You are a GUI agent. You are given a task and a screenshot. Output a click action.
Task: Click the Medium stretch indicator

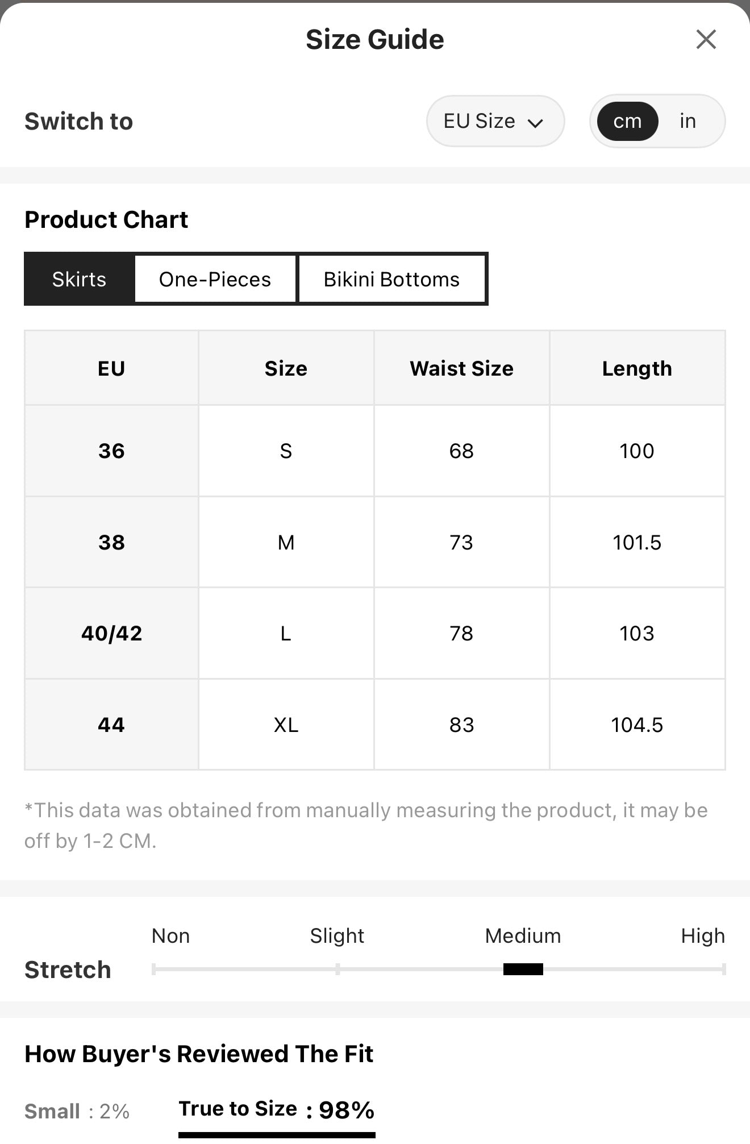point(523,969)
